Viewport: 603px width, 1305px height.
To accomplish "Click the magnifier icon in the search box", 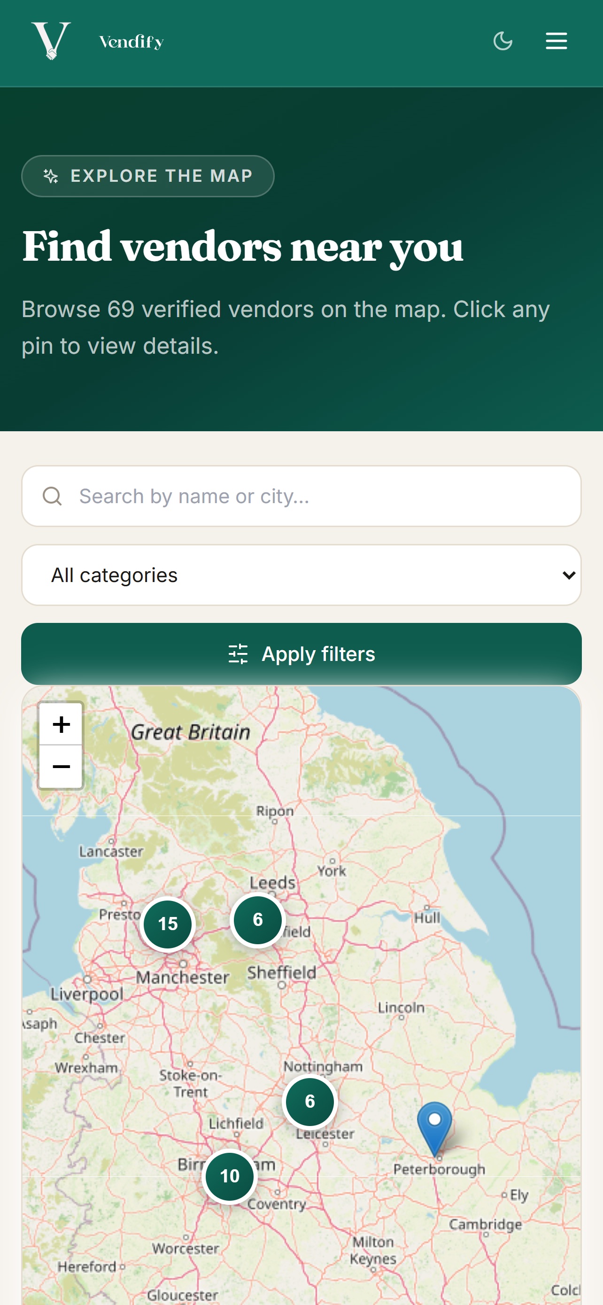I will pos(52,496).
